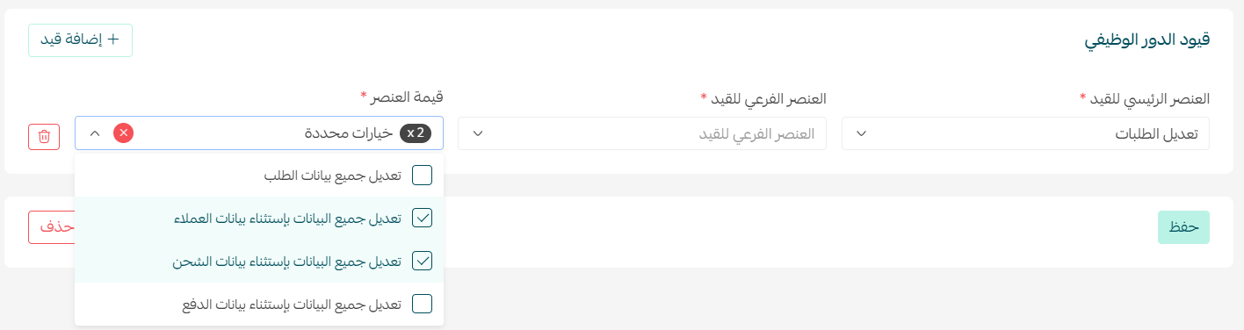Screen dimensions: 1244x330
Task: Clear selections with the red X icon
Action: (124, 133)
